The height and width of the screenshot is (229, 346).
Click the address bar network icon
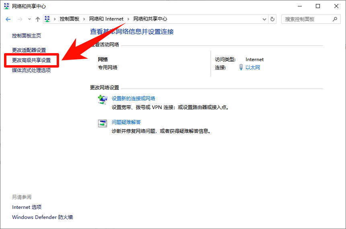tap(47, 19)
